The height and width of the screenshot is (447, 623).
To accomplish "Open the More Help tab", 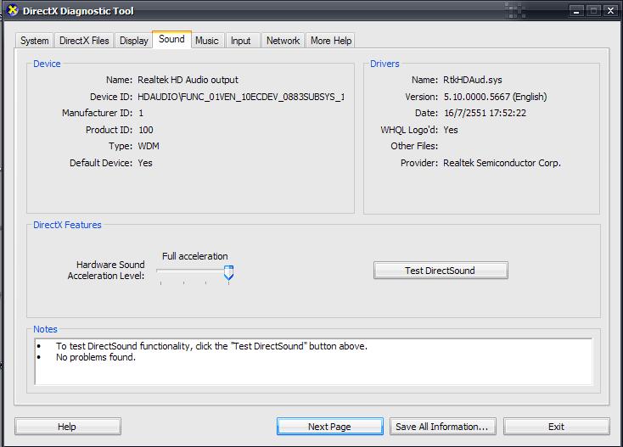I will point(330,41).
